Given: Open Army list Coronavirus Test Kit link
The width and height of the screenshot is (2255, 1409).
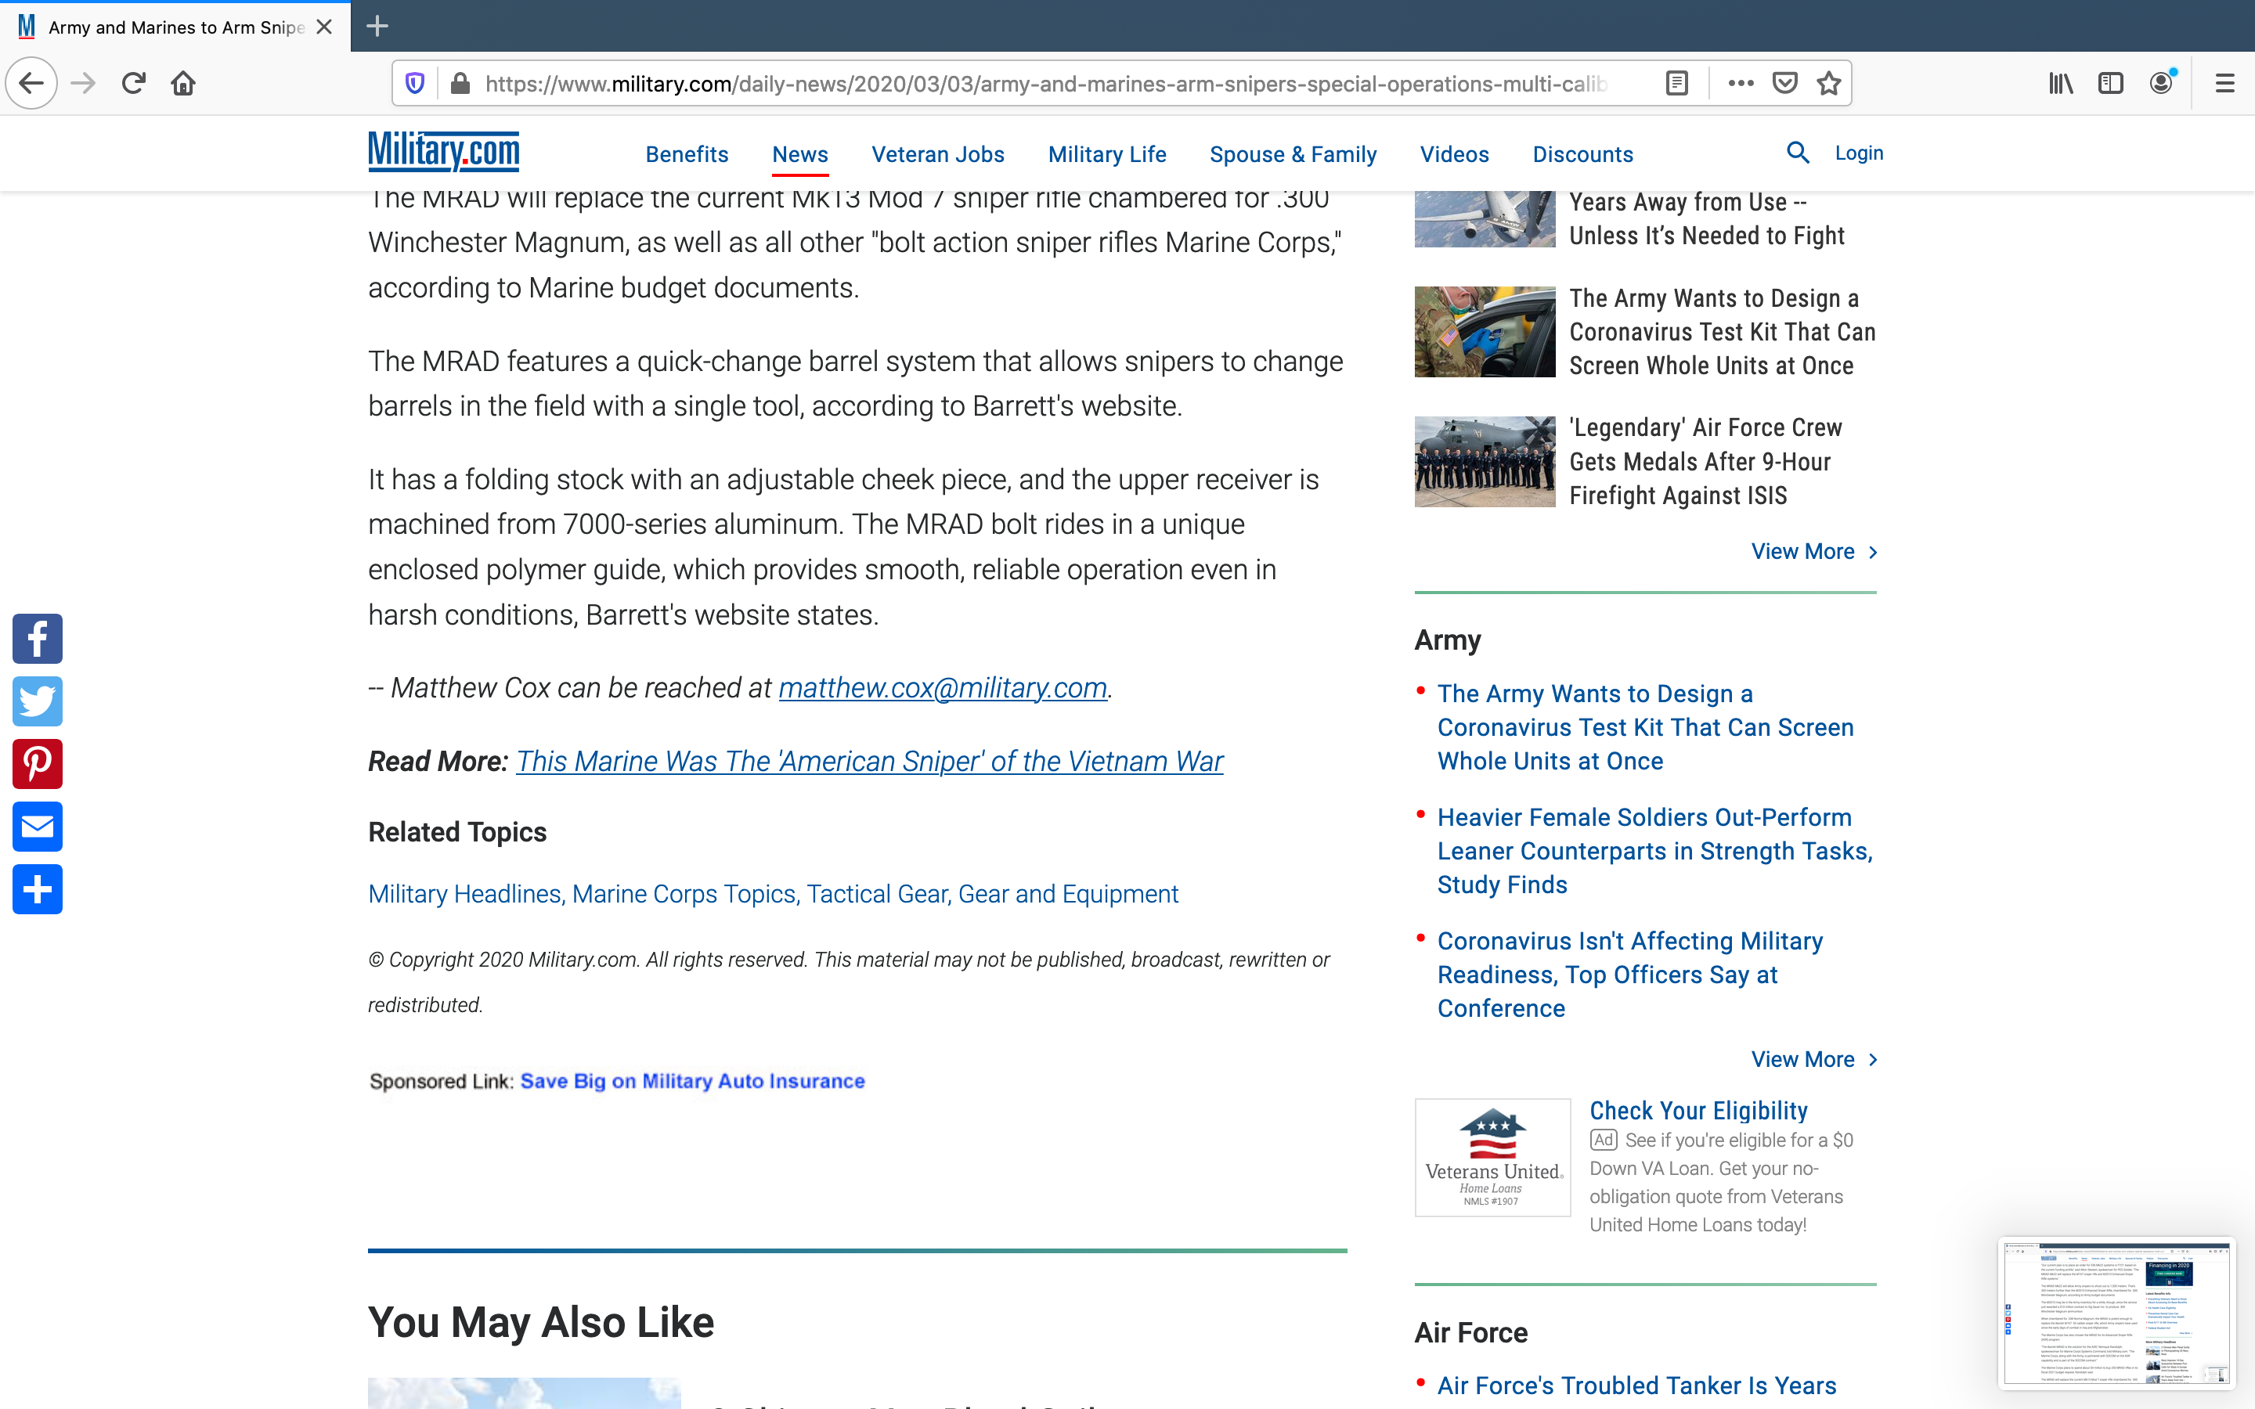Looking at the screenshot, I should click(x=1644, y=727).
